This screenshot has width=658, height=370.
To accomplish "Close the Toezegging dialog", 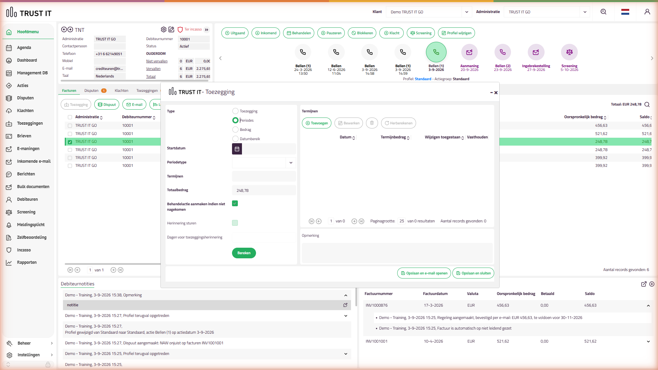I will (x=496, y=92).
